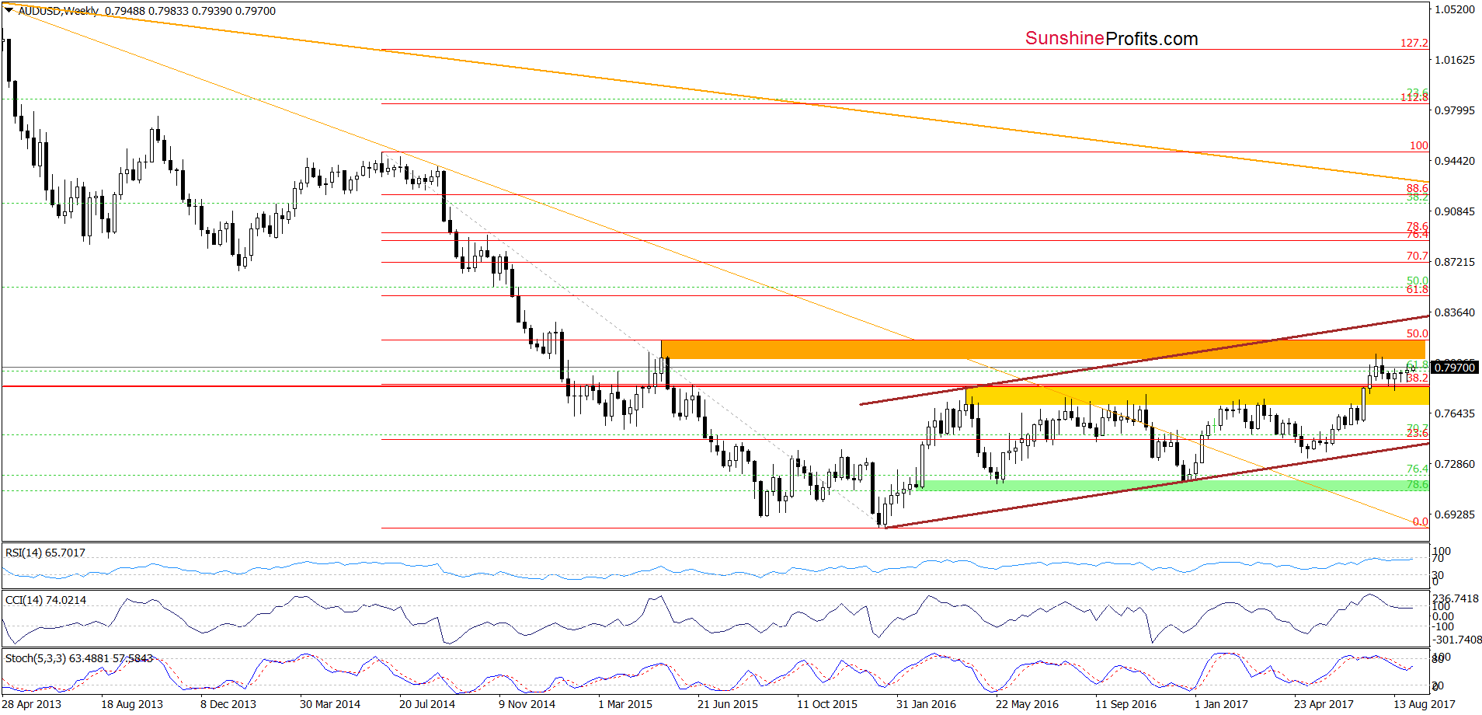This screenshot has height=715, width=1482.
Task: Select the current price label 0.79700
Action: [x=1454, y=368]
